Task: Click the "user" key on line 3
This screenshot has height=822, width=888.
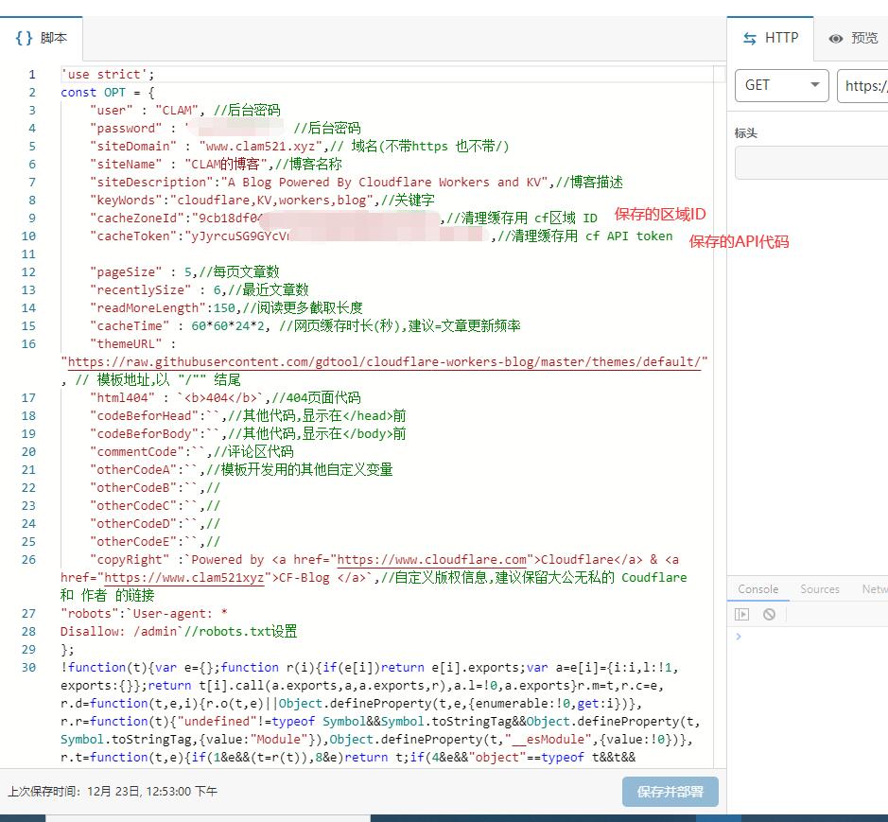Action: (x=111, y=111)
